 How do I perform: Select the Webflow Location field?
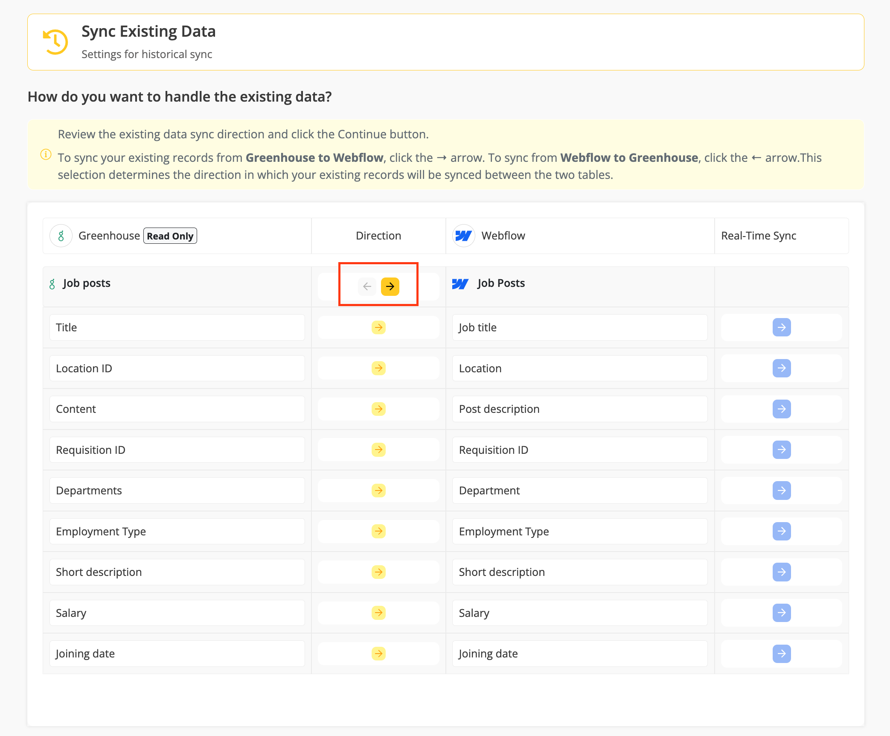[580, 368]
